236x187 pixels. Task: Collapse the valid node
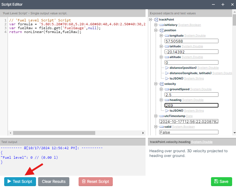tap(156, 127)
